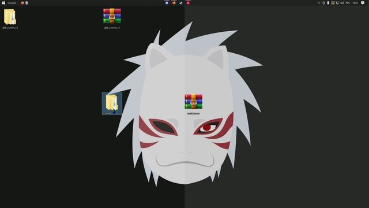Open the network status tray icon

point(337,3)
